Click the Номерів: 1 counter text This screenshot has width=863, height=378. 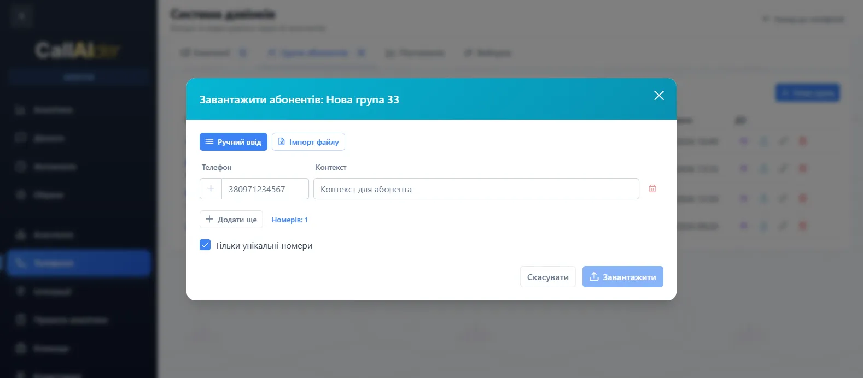pos(290,220)
